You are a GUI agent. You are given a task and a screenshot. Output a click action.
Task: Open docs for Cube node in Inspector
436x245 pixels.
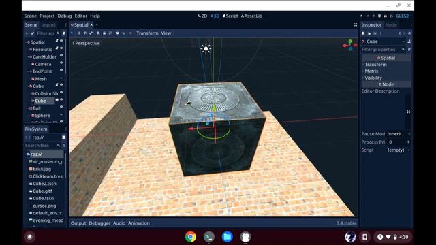point(409,42)
